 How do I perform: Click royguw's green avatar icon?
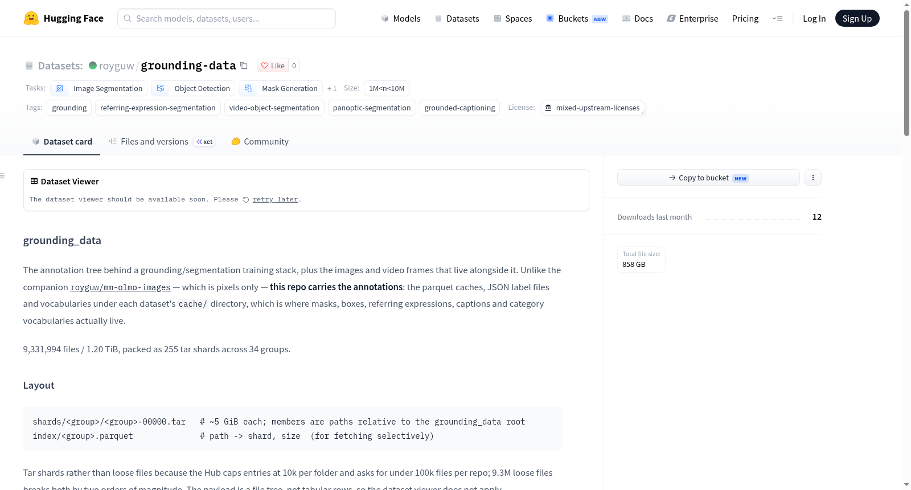93,65
